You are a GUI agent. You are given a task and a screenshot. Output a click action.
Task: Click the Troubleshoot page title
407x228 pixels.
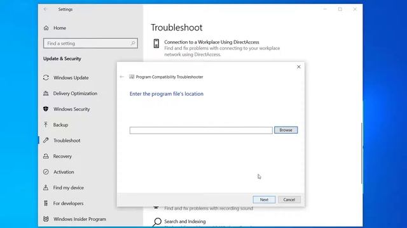(177, 27)
